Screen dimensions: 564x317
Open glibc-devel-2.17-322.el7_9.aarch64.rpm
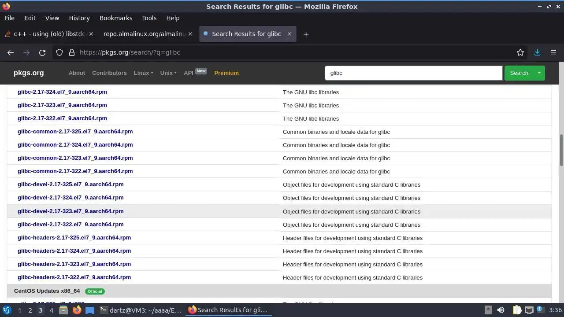(70, 225)
